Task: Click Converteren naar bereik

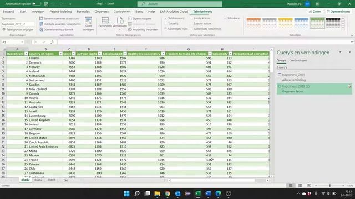Action: [56, 29]
